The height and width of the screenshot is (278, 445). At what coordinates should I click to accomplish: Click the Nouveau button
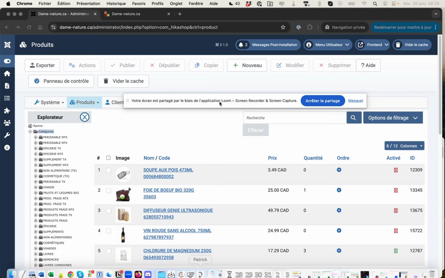(x=247, y=65)
